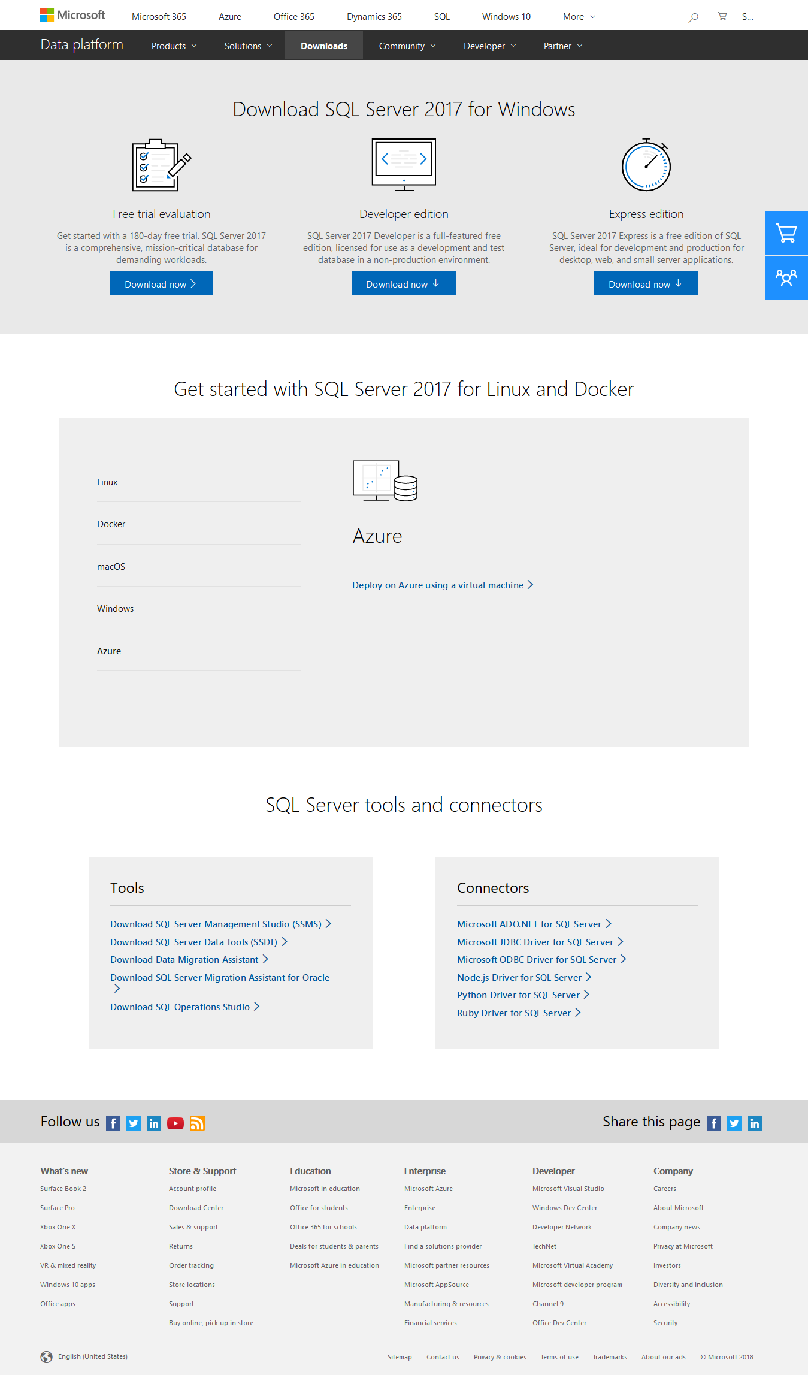Share this page on Facebook
Screen dimensions: 808x1375
click(x=714, y=1123)
